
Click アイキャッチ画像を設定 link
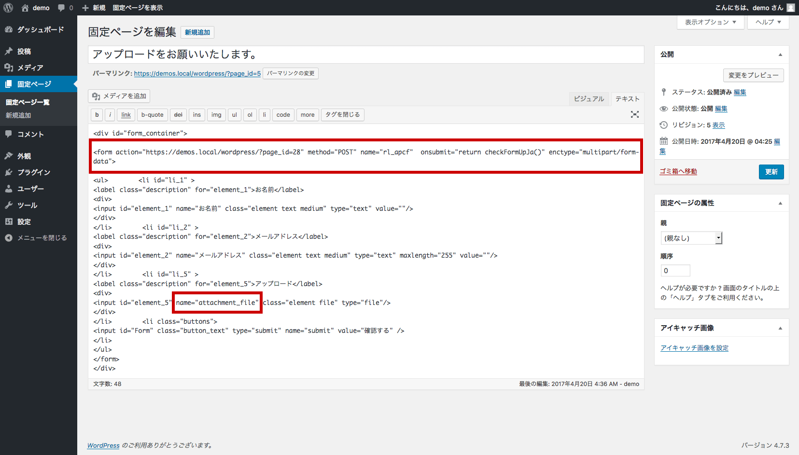point(694,348)
